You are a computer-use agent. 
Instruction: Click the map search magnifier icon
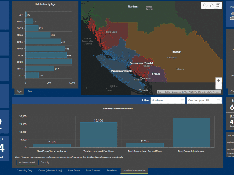(x=205, y=6)
